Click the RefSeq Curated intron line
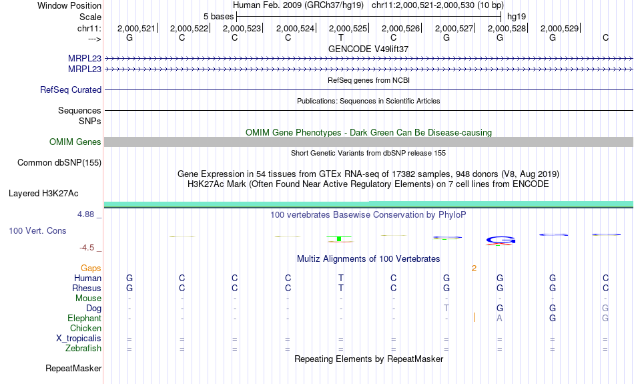Image resolution: width=634 pixels, height=384 pixels. click(369, 90)
